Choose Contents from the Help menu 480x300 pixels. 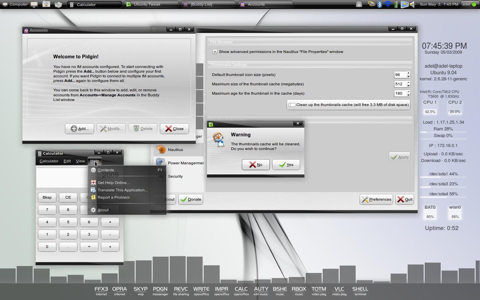point(127,170)
